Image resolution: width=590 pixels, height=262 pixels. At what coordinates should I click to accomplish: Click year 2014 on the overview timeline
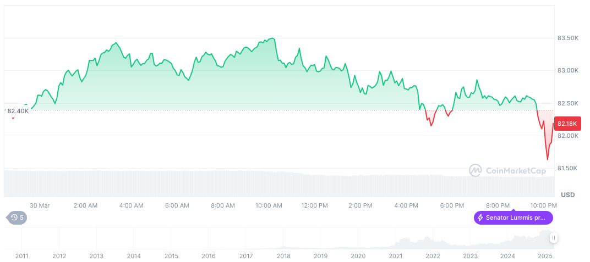point(134,256)
